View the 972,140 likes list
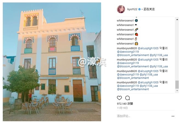Image resolution: width=184 pixels, height=124 pixels. pos(125,104)
